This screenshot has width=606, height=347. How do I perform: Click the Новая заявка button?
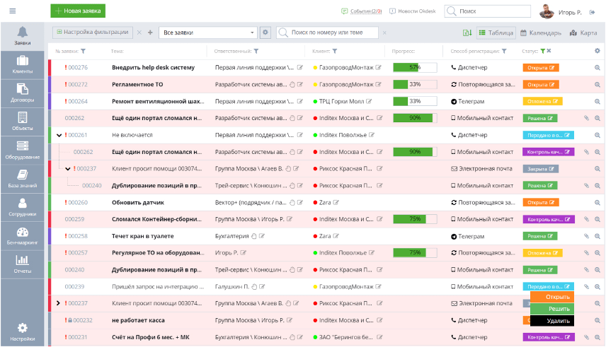pos(78,11)
